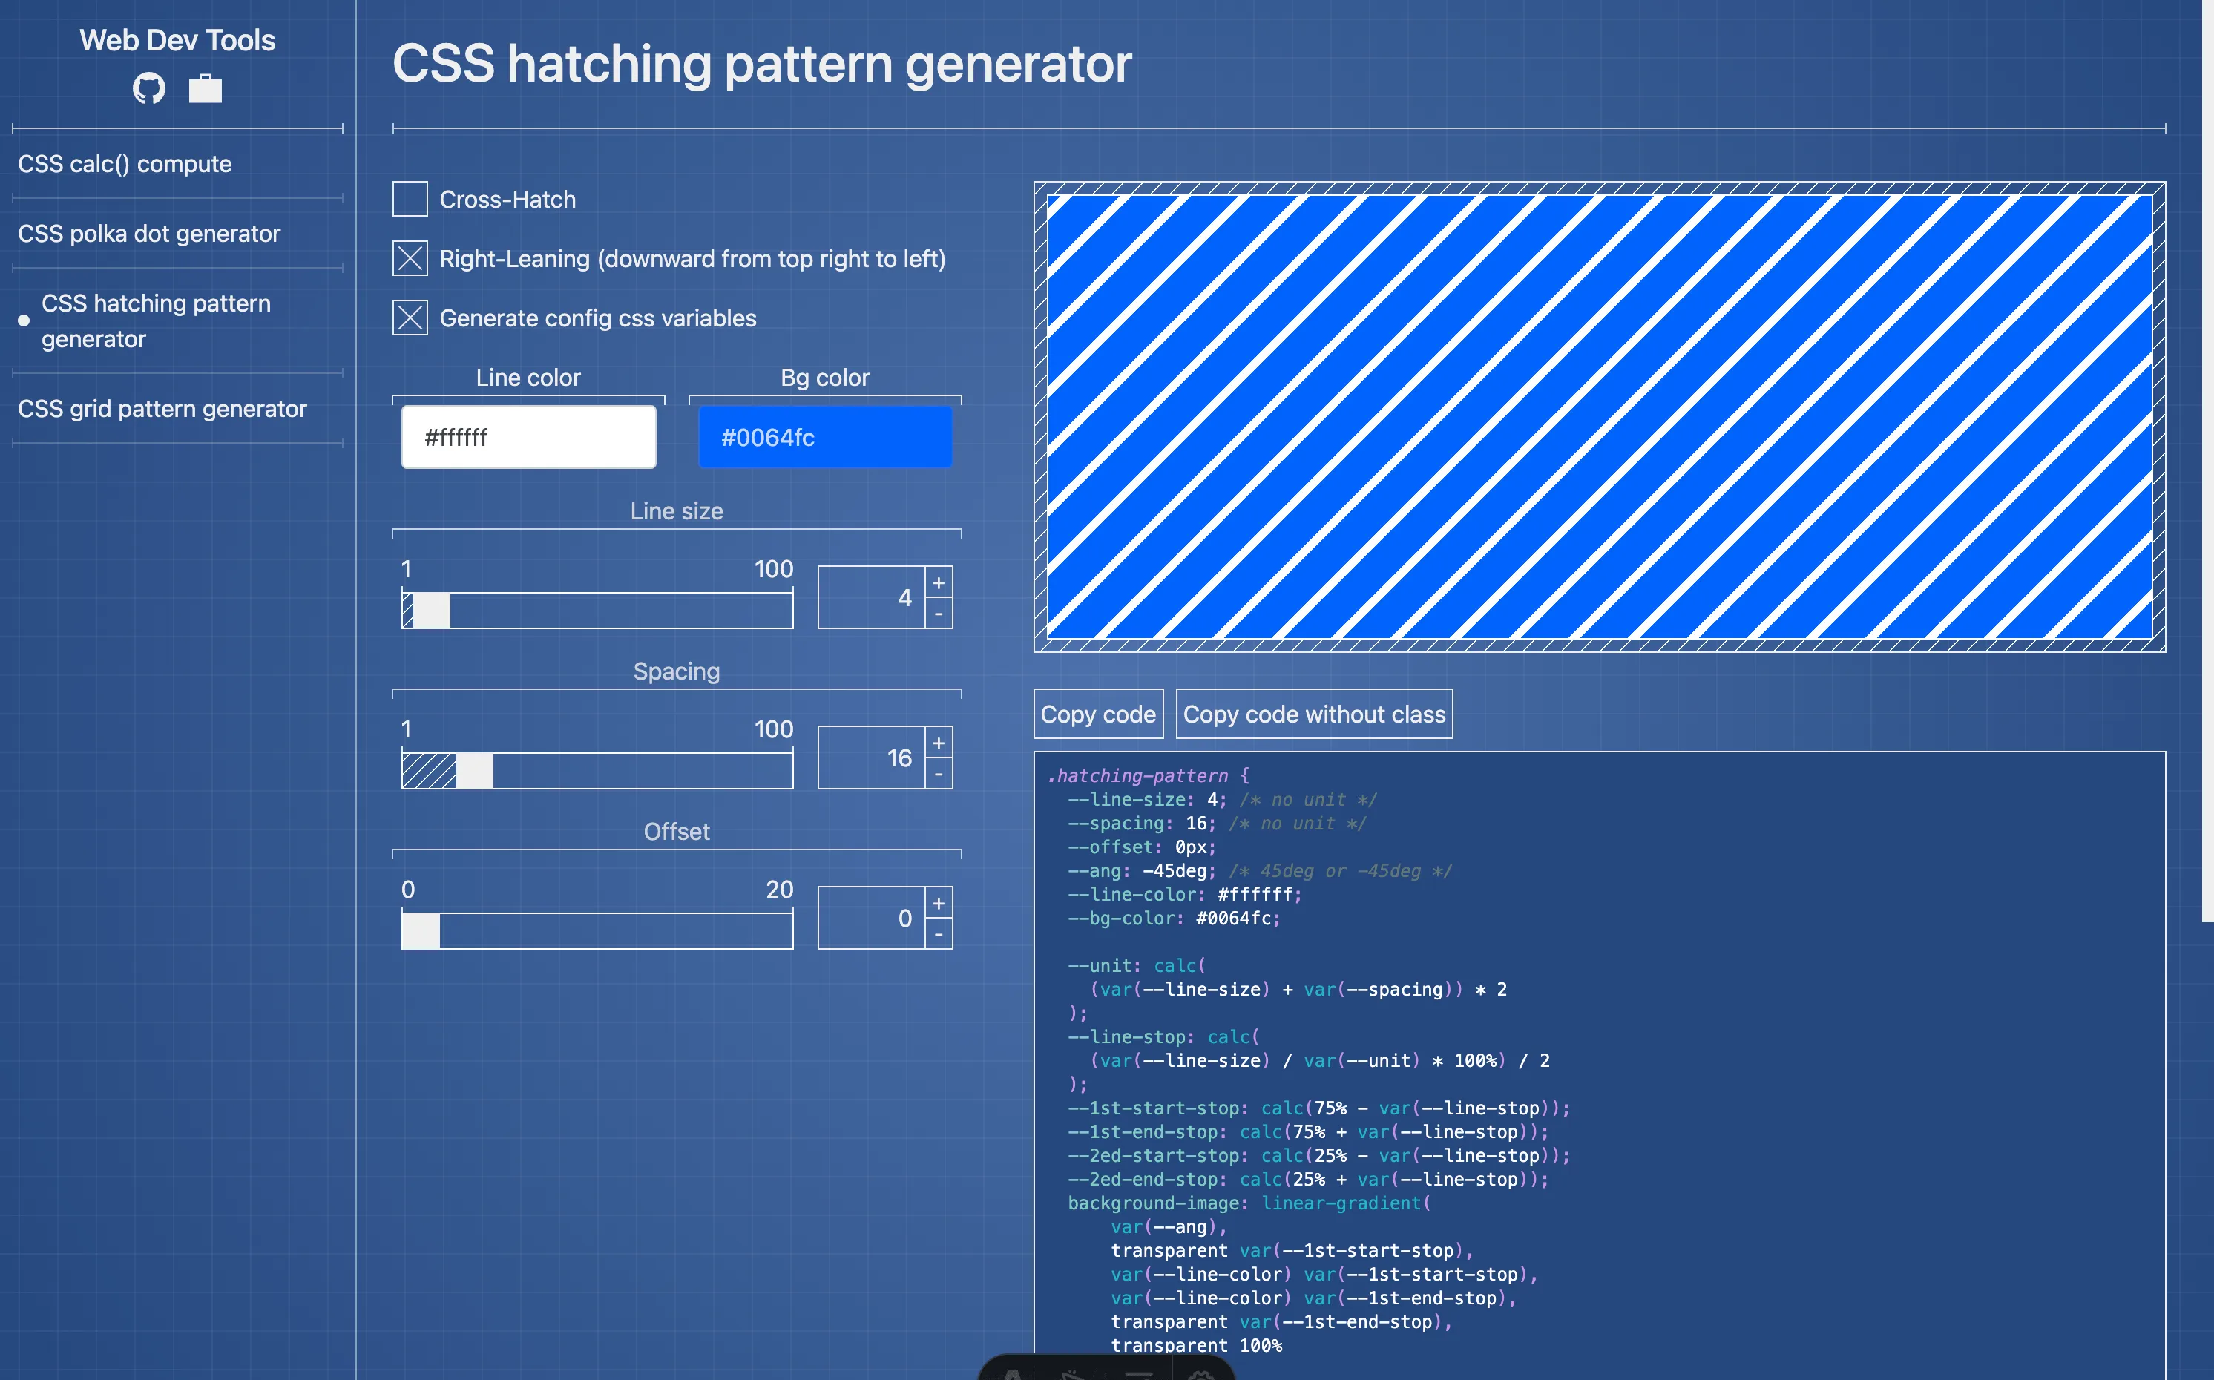Uncheck Generate config css variables
This screenshot has width=2214, height=1380.
[410, 318]
